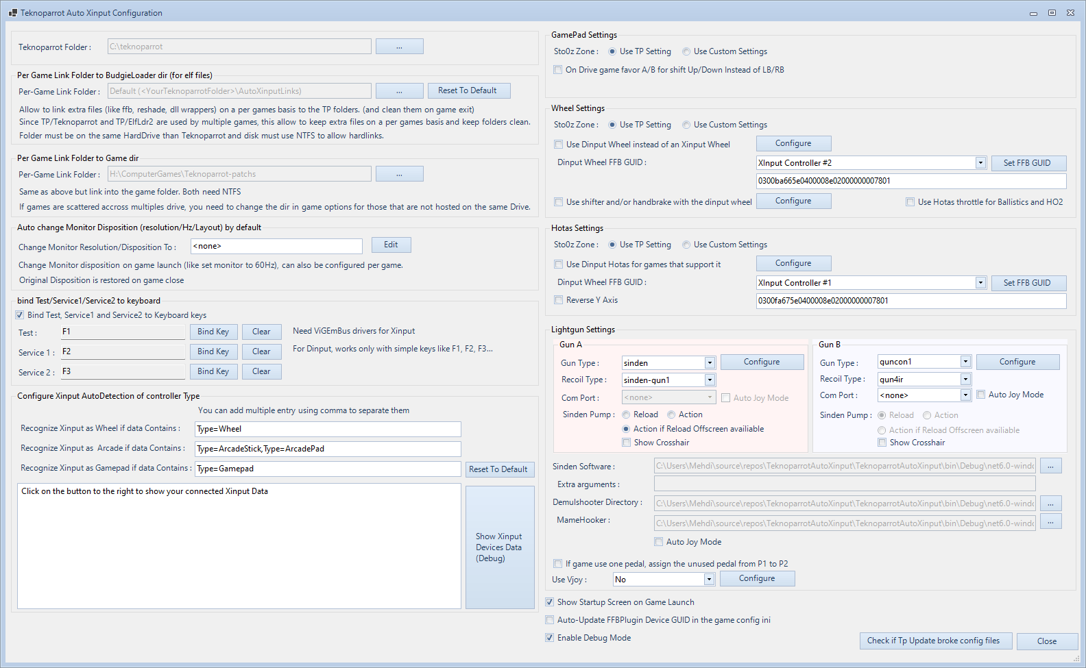Toggle Use shifter and/or handbrake checkbox
This screenshot has width=1086, height=668.
pos(559,202)
